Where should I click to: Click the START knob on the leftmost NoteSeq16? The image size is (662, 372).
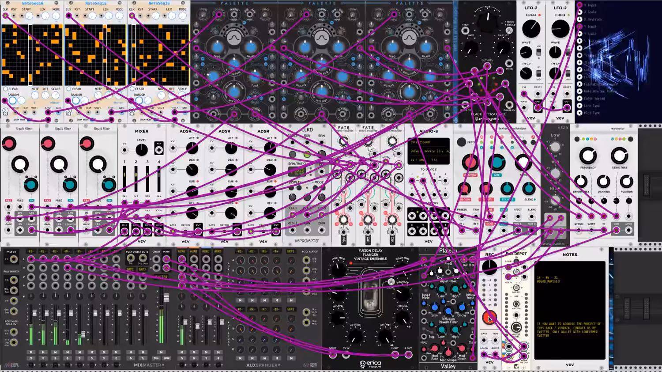tap(29, 16)
